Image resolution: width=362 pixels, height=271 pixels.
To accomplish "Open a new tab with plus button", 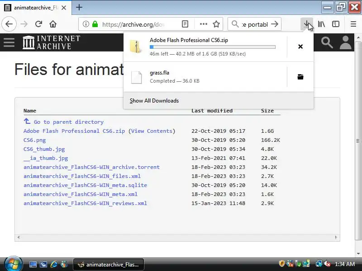I will click(x=79, y=7).
